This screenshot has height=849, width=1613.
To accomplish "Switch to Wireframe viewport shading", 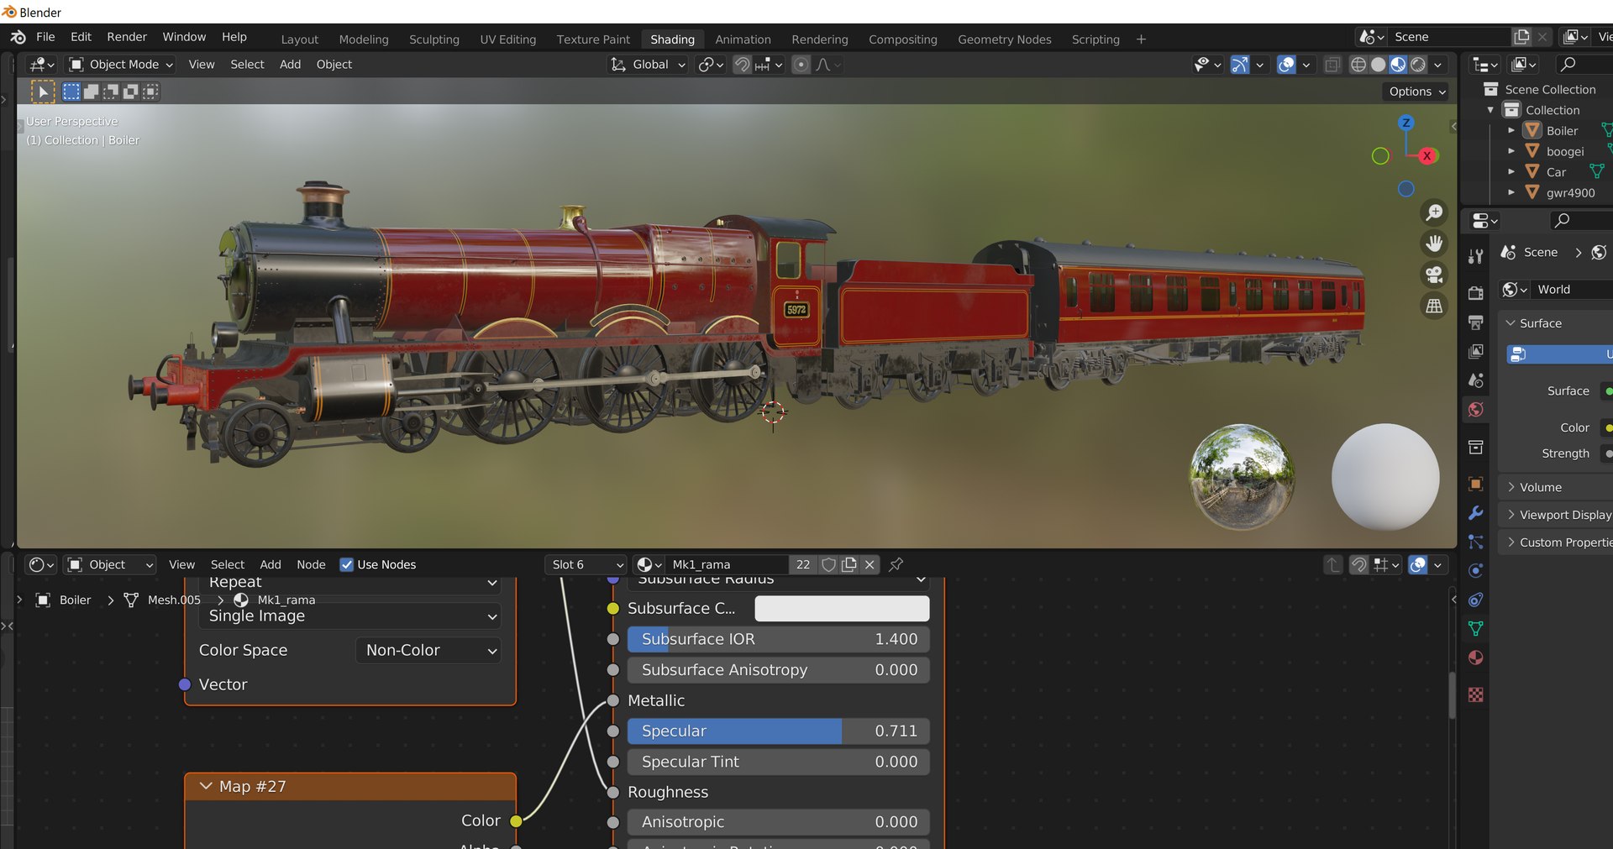I will [1358, 65].
